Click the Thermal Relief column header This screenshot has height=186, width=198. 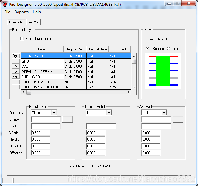pos(98,49)
